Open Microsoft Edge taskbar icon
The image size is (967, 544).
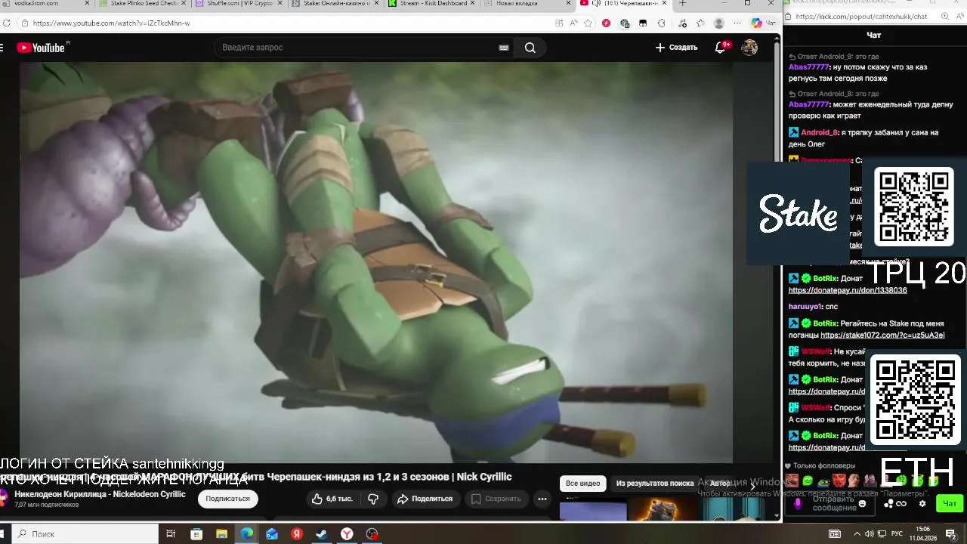[247, 534]
